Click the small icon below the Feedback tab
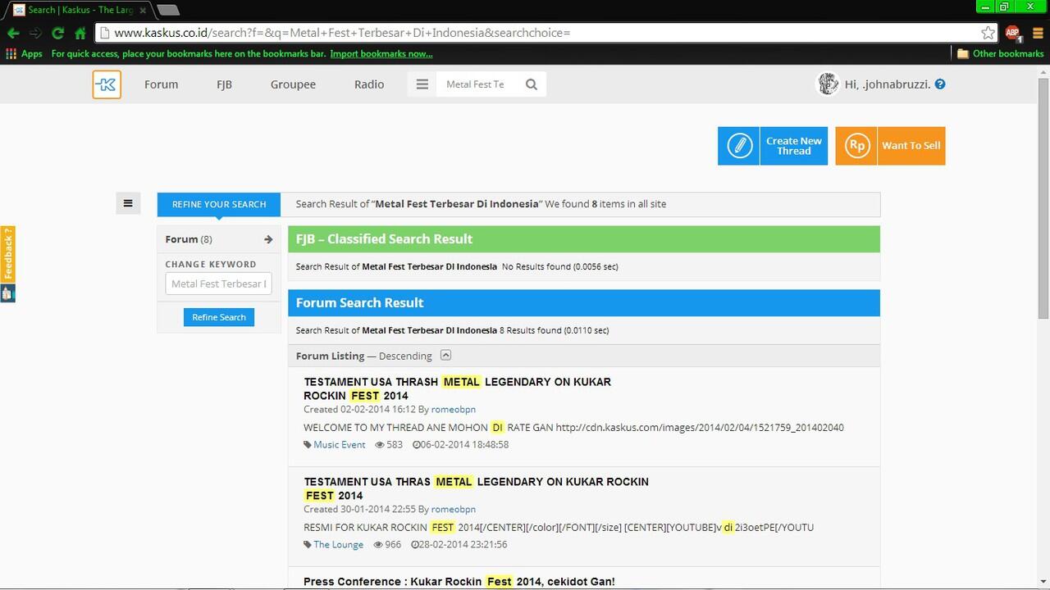The width and height of the screenshot is (1050, 590). coord(7,293)
